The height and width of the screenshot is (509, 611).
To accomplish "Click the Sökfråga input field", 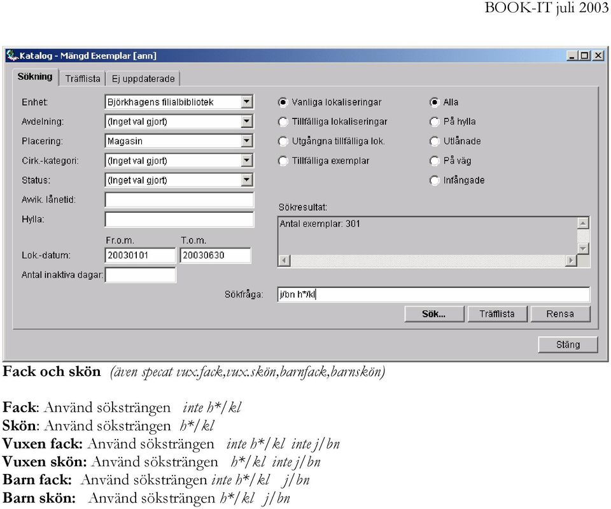I will [433, 294].
